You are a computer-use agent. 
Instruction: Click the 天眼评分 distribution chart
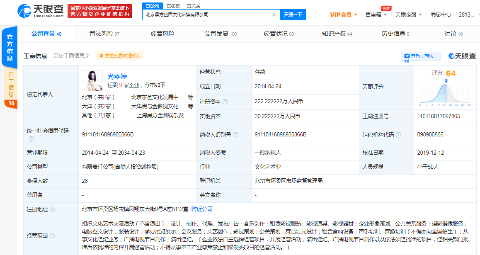446,93
